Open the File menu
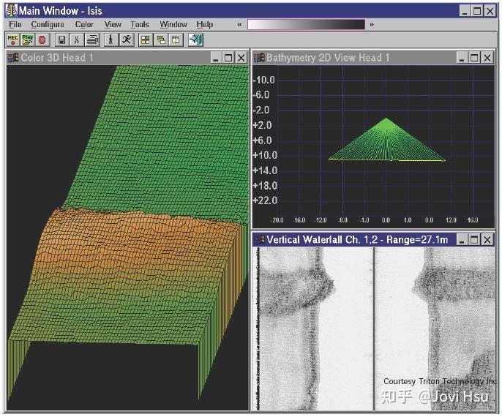Screen dimensions: 502x417 pyautogui.click(x=15, y=24)
